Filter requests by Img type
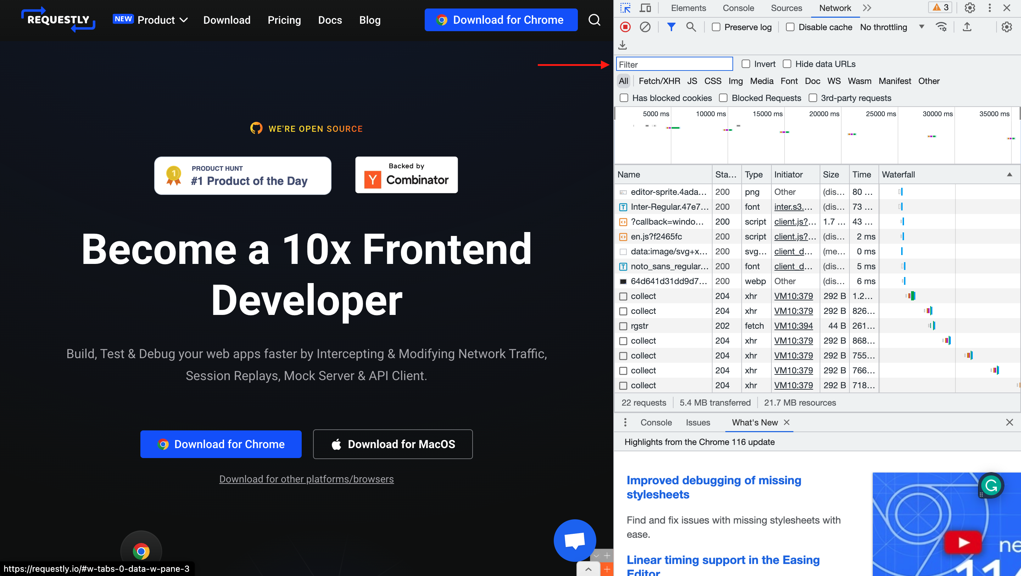Viewport: 1021px width, 576px height. (x=735, y=81)
